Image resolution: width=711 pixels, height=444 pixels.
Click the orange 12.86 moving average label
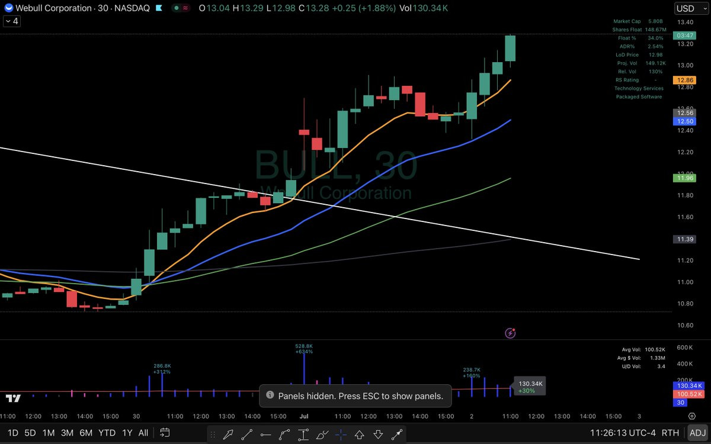[x=683, y=79]
